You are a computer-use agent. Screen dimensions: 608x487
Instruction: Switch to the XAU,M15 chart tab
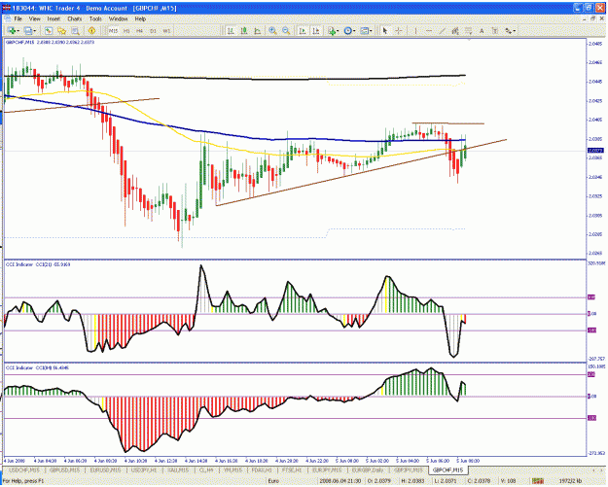tap(178, 470)
